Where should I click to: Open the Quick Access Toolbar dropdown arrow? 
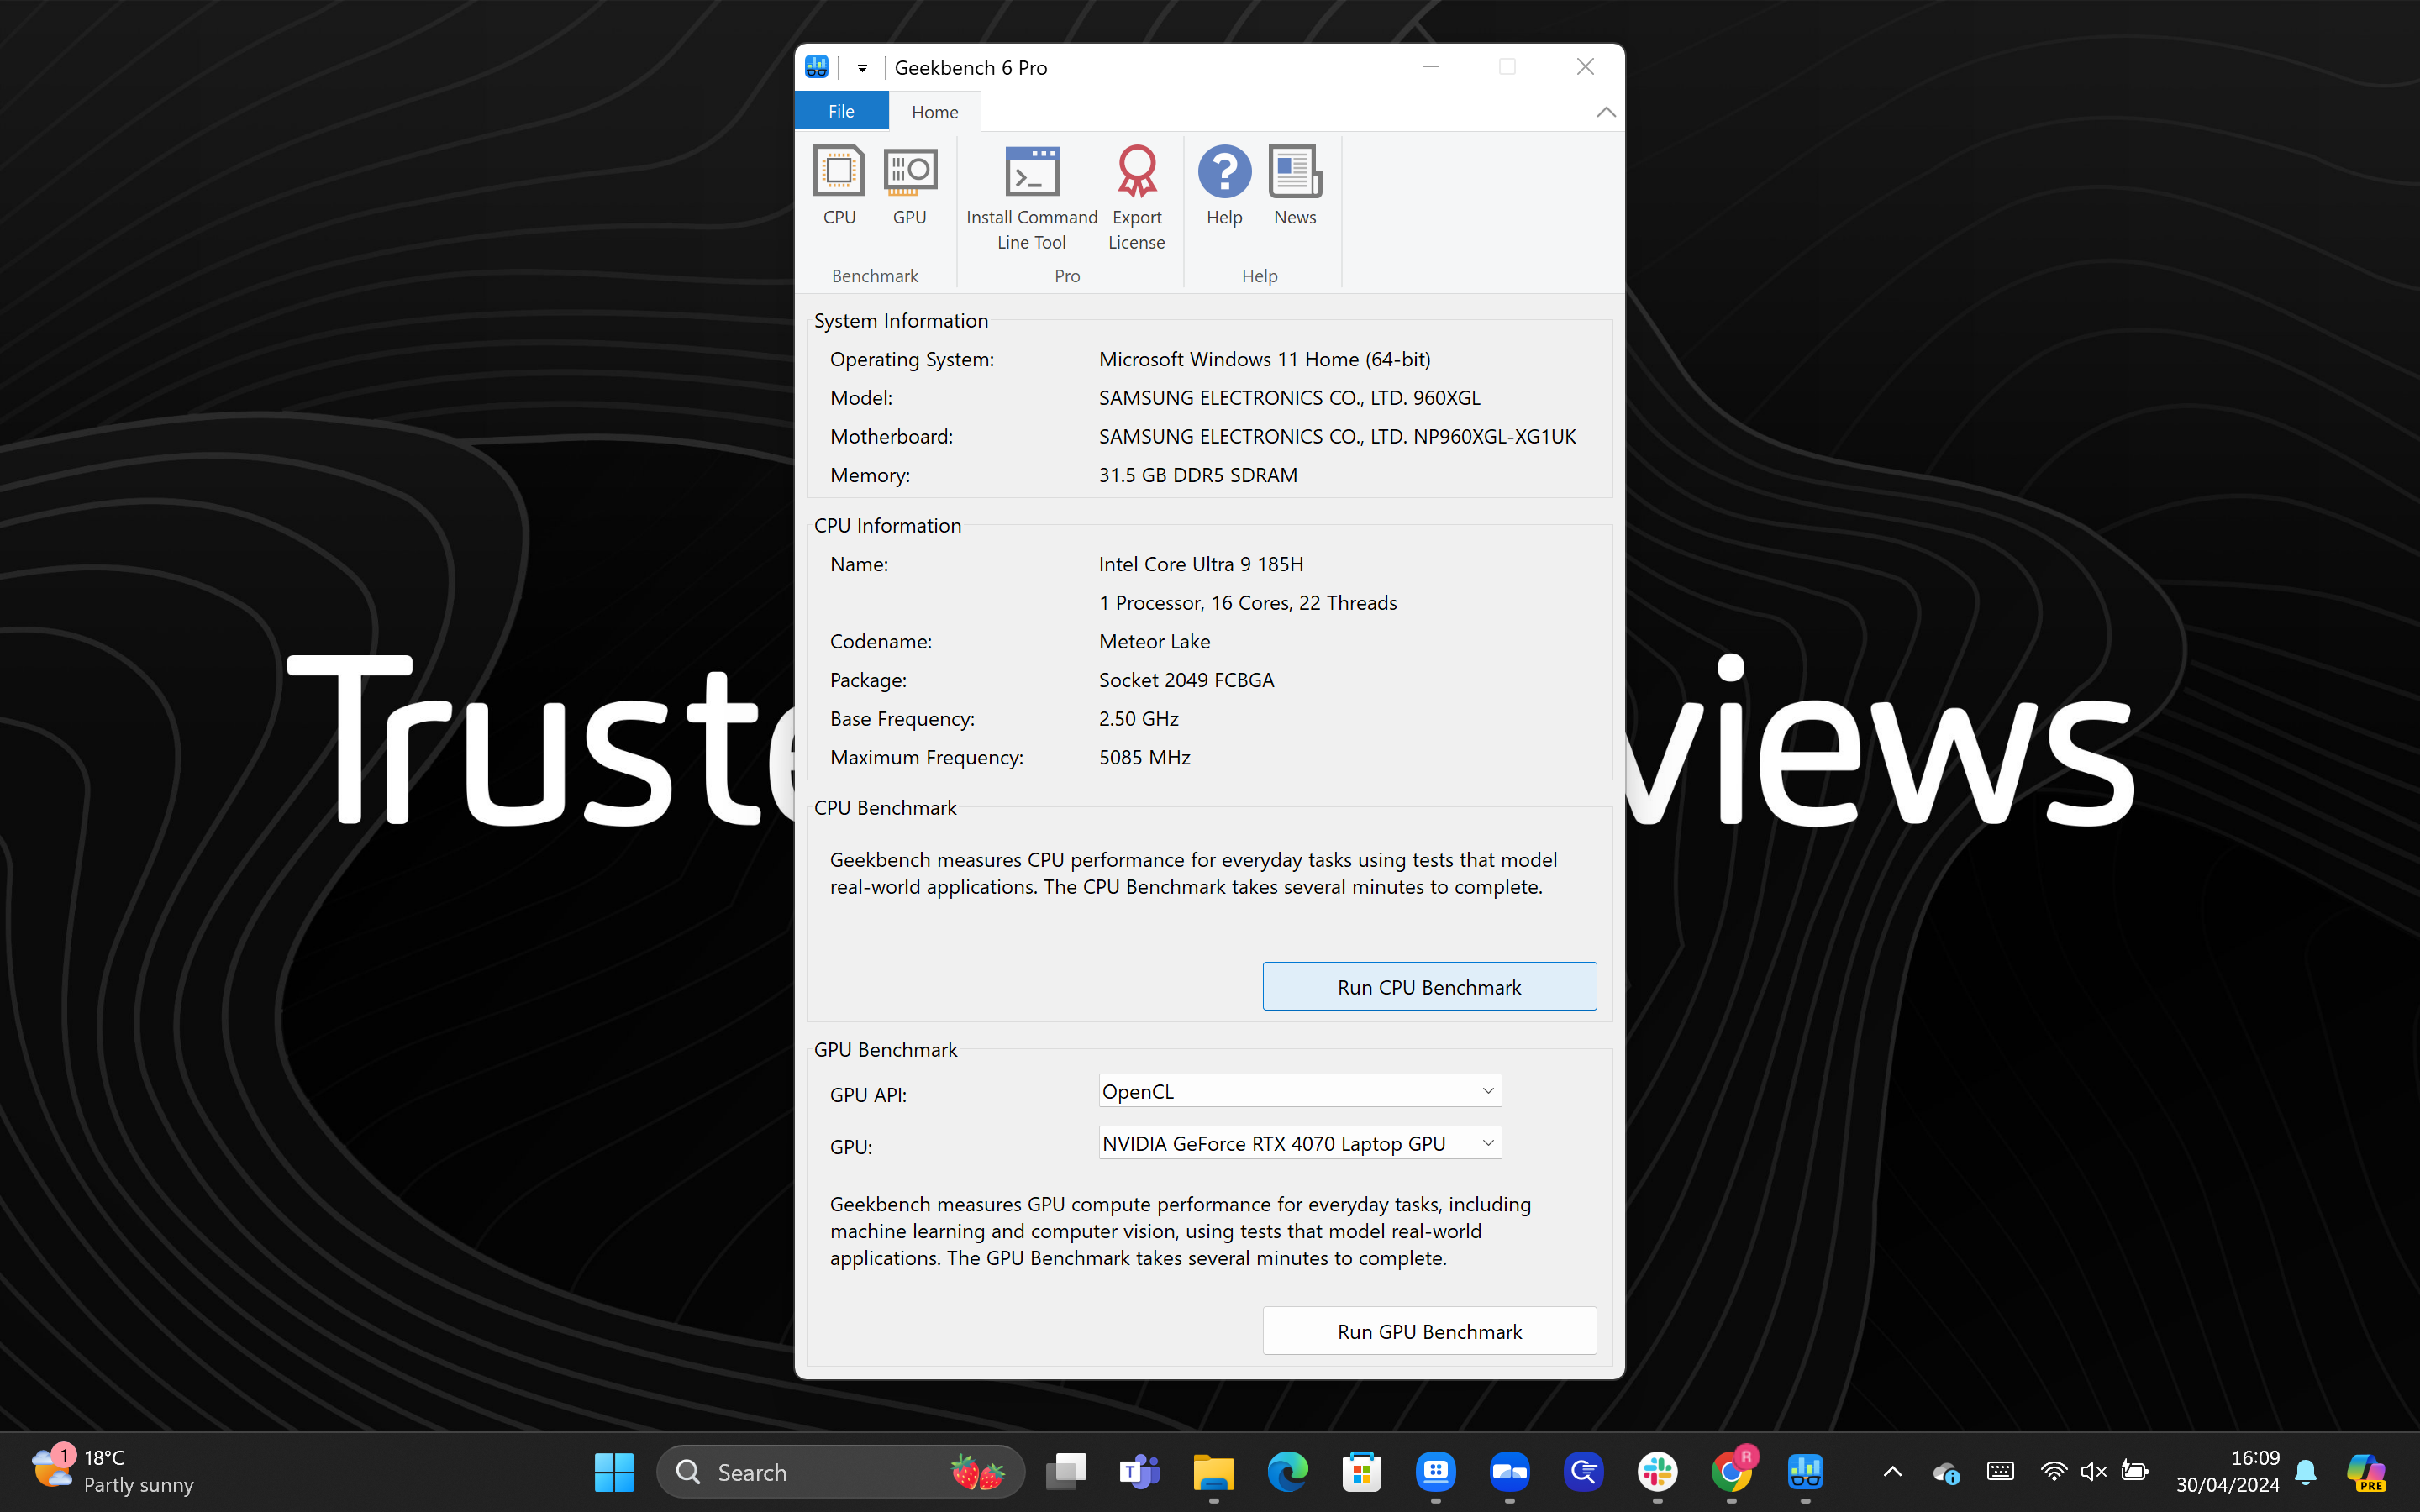tap(862, 68)
